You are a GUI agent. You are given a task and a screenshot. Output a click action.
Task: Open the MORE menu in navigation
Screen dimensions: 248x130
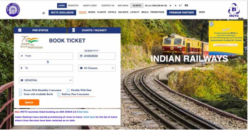[x=202, y=12]
